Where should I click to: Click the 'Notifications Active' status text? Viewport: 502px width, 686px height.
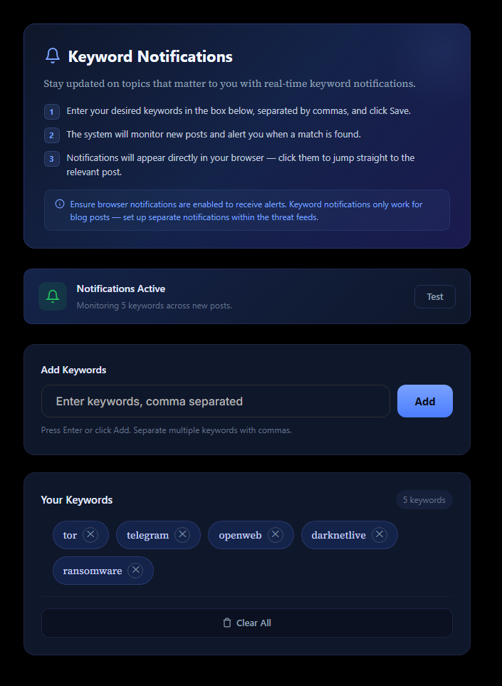[121, 289]
